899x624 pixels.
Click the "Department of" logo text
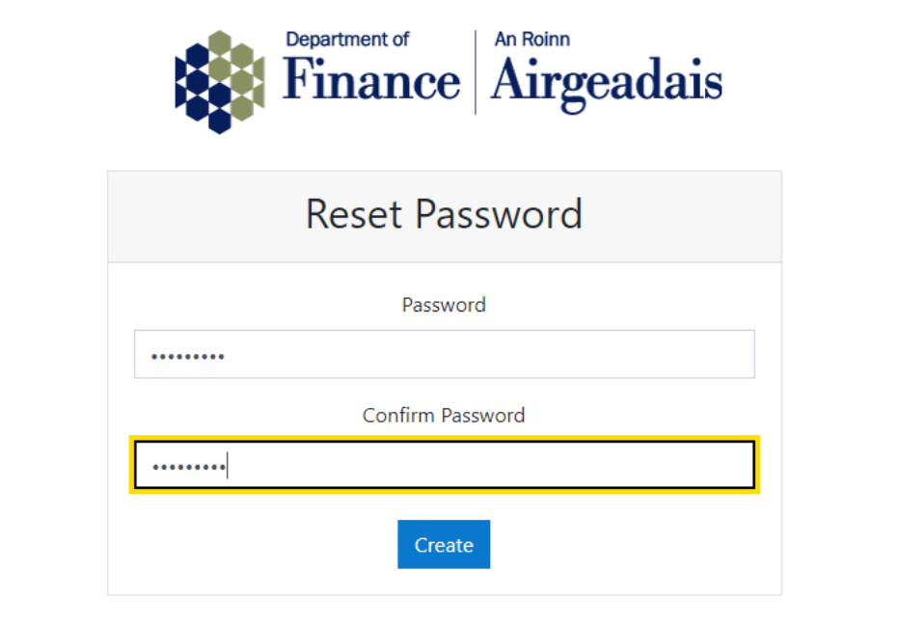347,39
